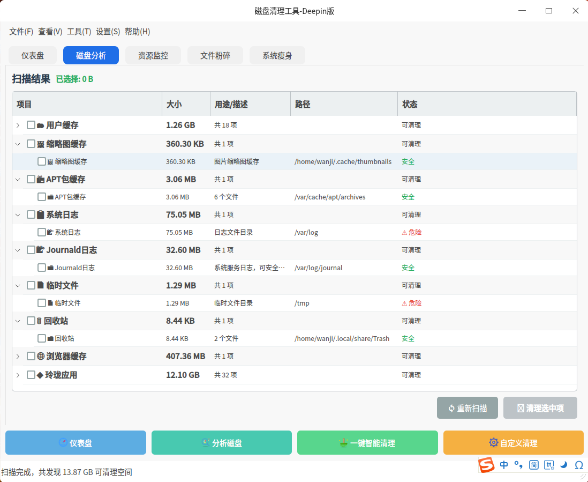Check the 用户缓存 checkbox

coord(31,125)
